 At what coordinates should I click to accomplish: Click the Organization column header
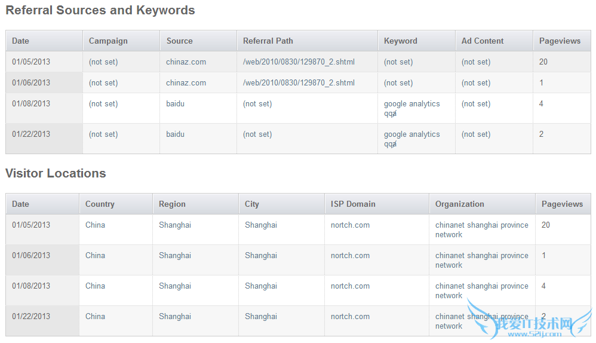point(459,204)
